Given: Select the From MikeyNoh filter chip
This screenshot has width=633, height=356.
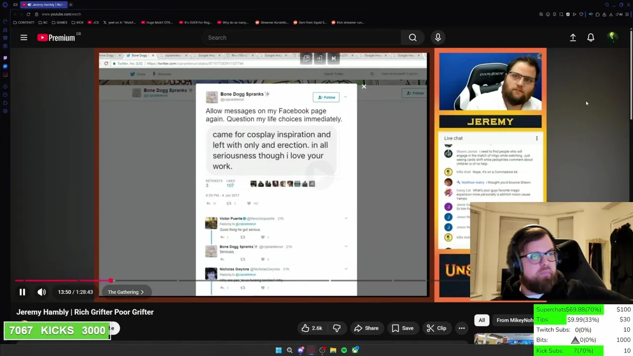Looking at the screenshot, I should (514, 320).
